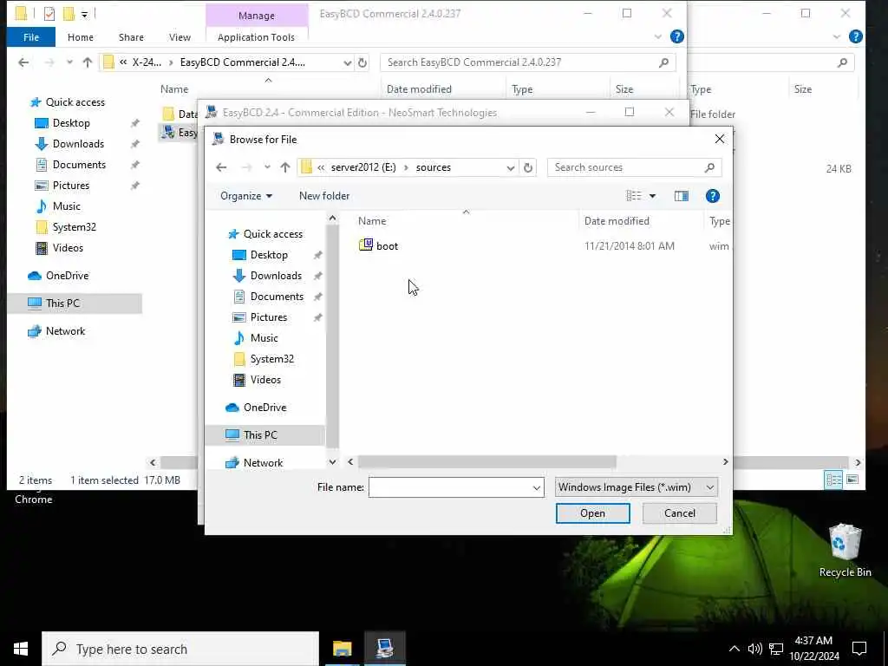This screenshot has height=666, width=888.
Task: Click the sidebar vertical scrollbar in Browse dialog
Action: [332, 337]
